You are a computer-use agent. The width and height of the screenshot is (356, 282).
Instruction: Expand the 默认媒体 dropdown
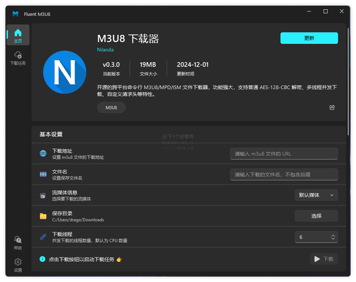coord(316,195)
